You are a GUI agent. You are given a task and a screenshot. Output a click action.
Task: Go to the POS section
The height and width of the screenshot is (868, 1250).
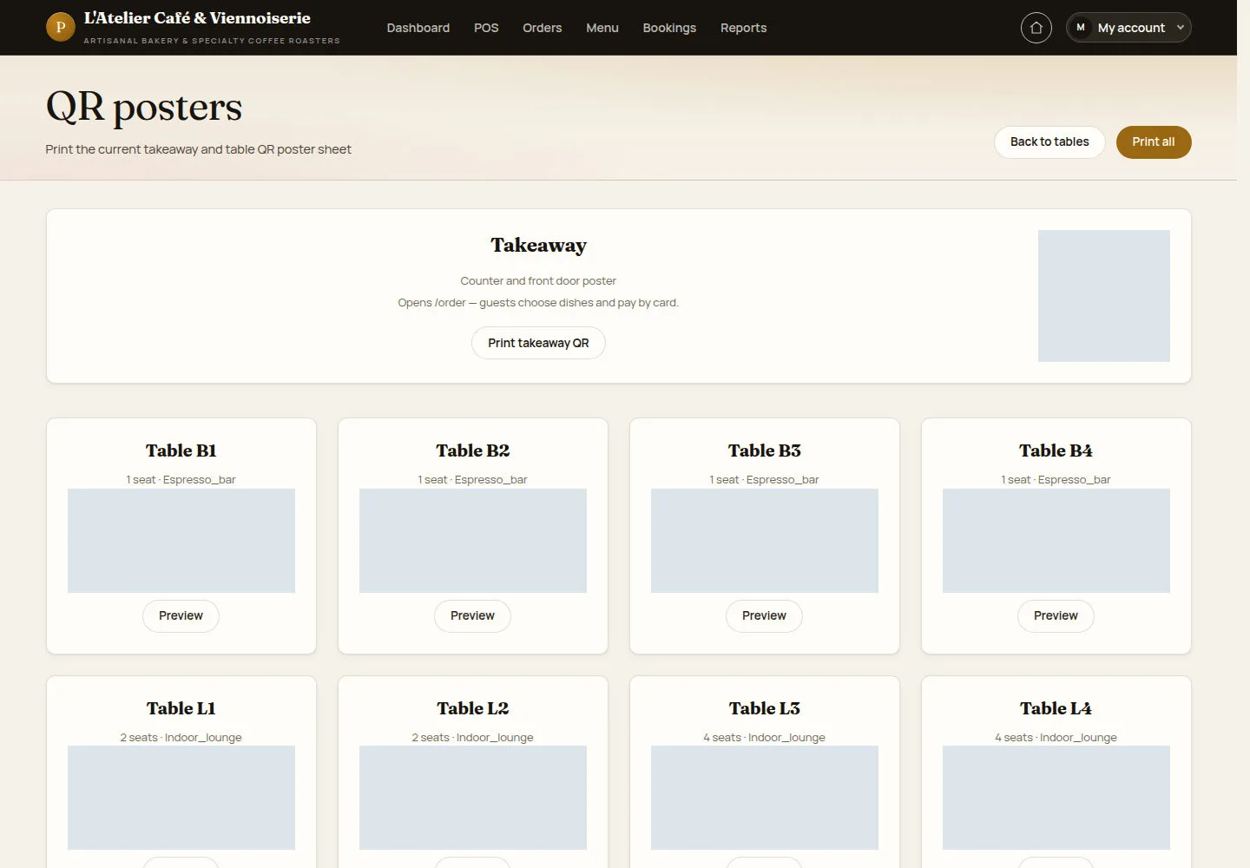tap(486, 28)
